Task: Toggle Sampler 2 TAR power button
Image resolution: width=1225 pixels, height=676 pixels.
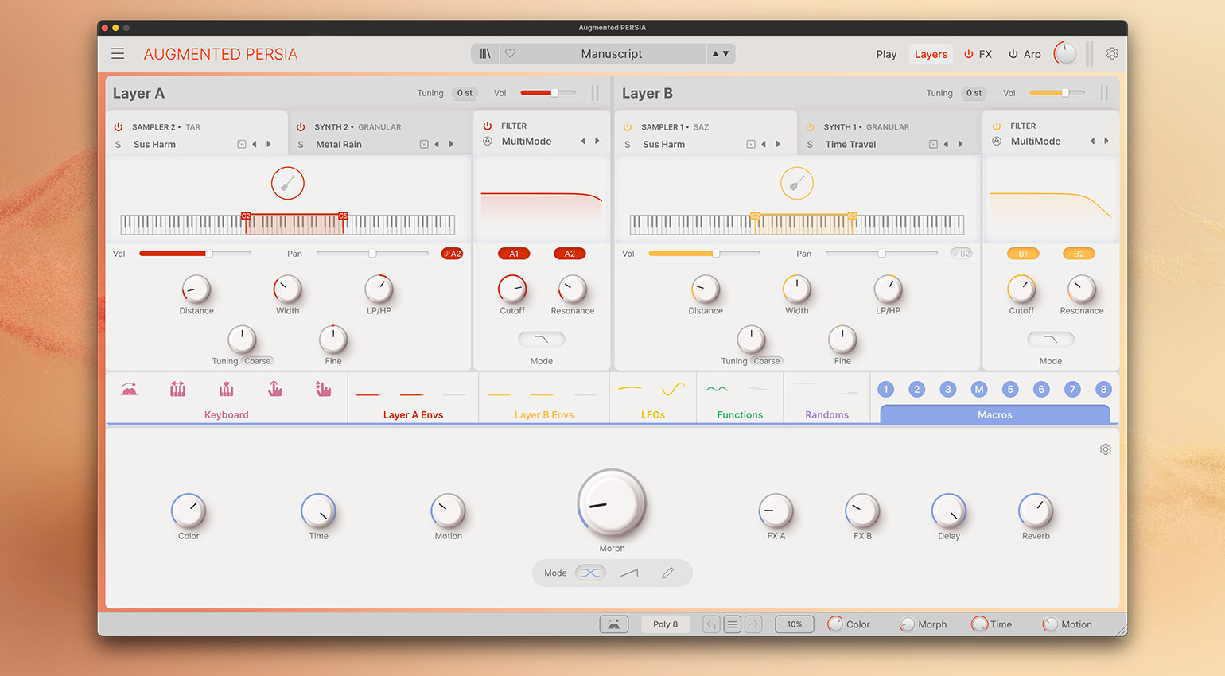Action: click(119, 127)
